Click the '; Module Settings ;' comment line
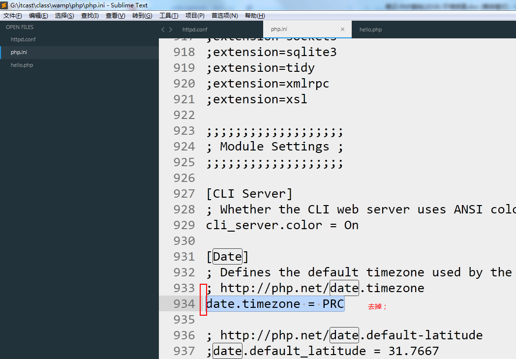The image size is (516, 359). [x=275, y=147]
